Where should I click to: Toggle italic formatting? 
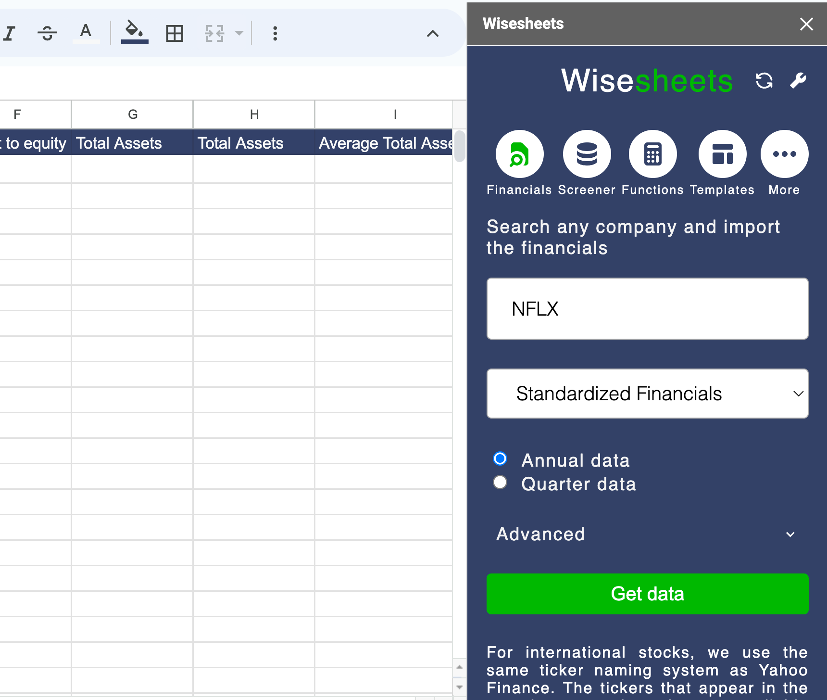(x=10, y=34)
